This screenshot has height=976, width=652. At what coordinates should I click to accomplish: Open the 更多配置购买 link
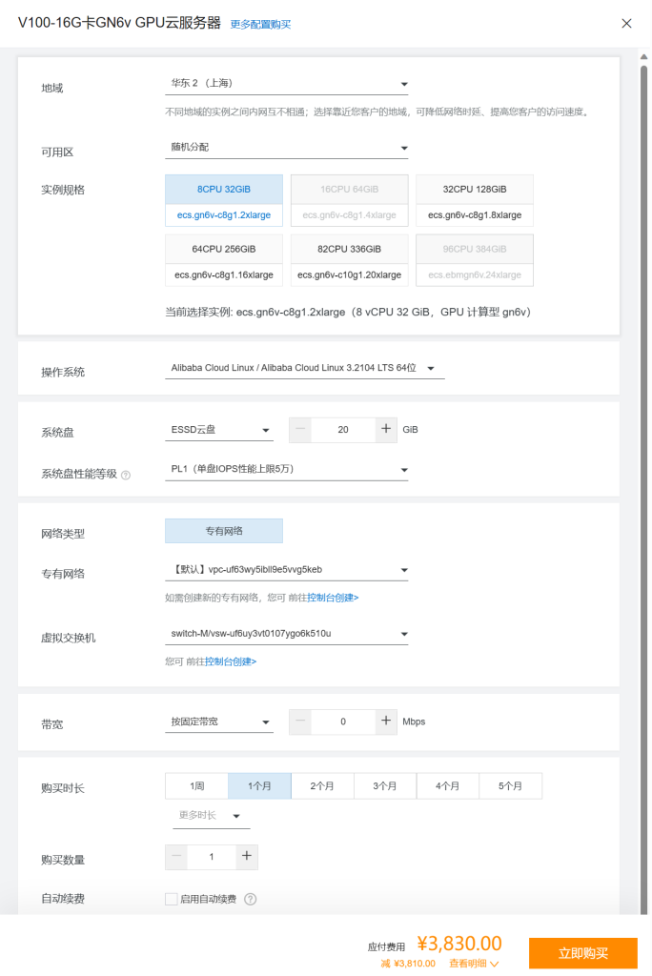[260, 24]
